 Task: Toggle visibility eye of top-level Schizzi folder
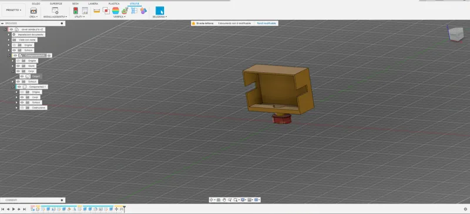coord(14,50)
